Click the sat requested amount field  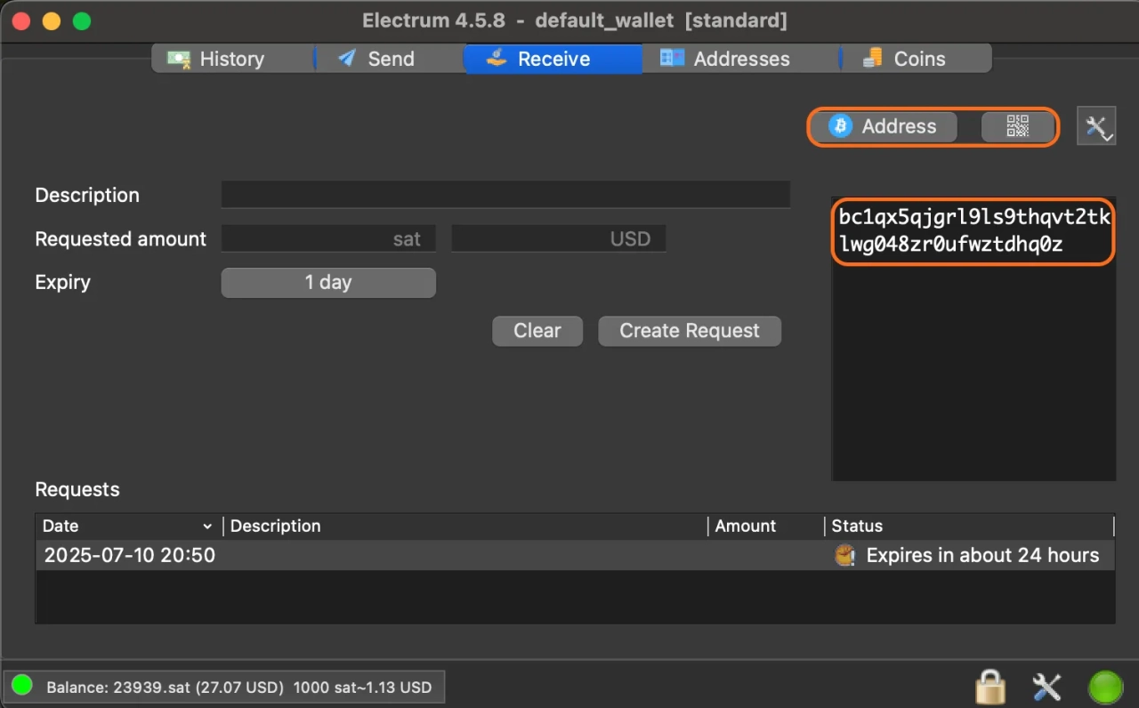coord(327,238)
